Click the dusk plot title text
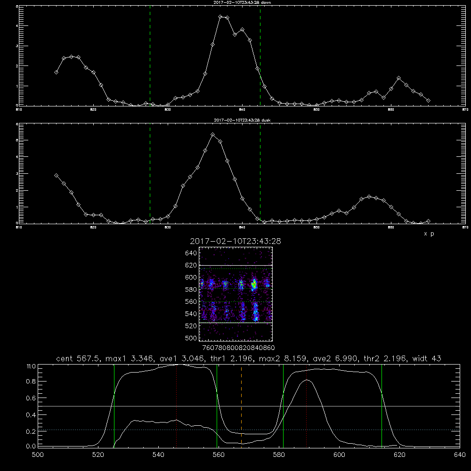This screenshot has height=471, width=471. coord(242,120)
